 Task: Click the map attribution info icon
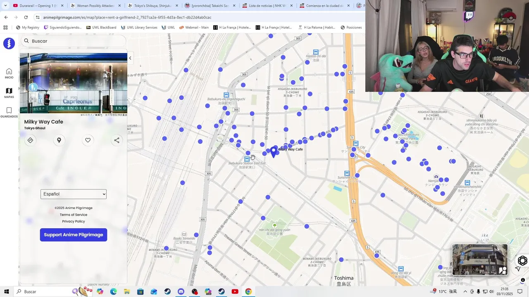pos(523,280)
